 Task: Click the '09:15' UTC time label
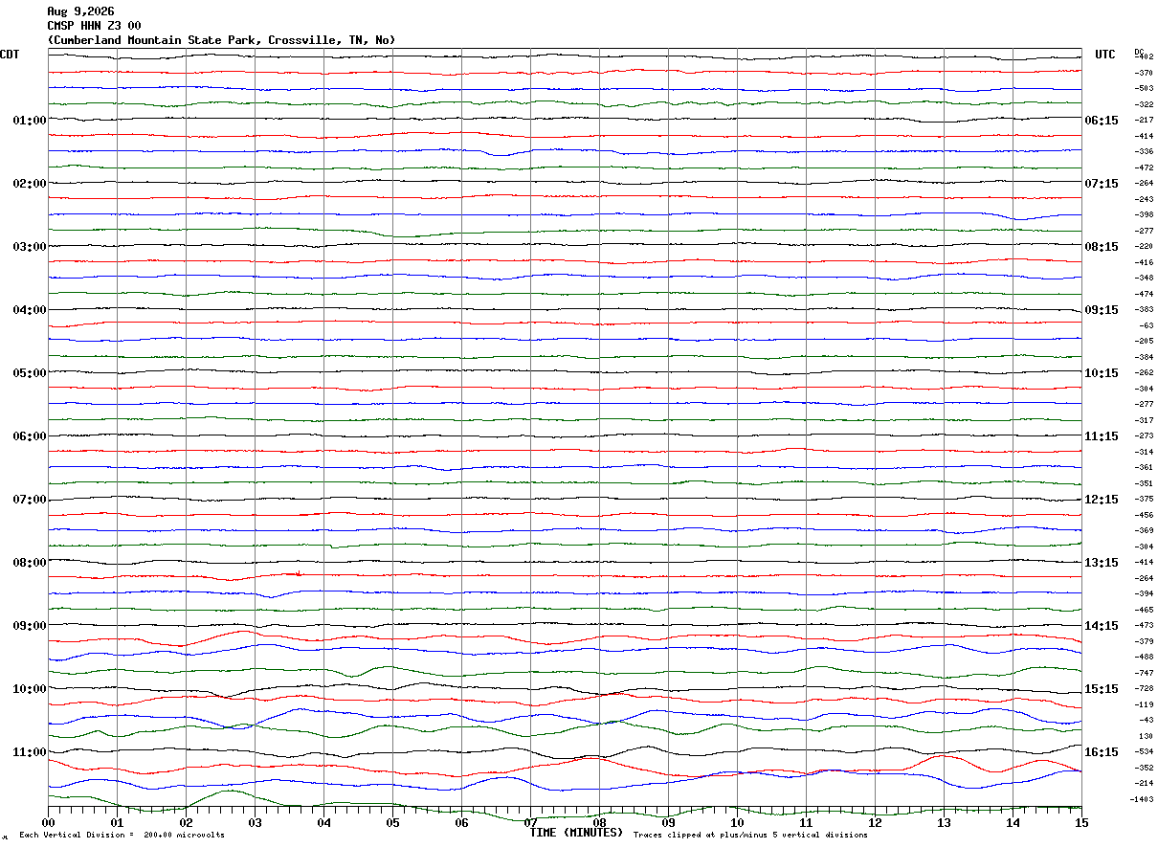pos(1102,310)
